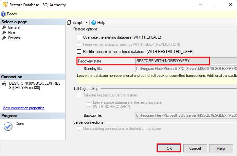Click the Done progress text
The image size is (237, 156).
pyautogui.click(x=20, y=124)
